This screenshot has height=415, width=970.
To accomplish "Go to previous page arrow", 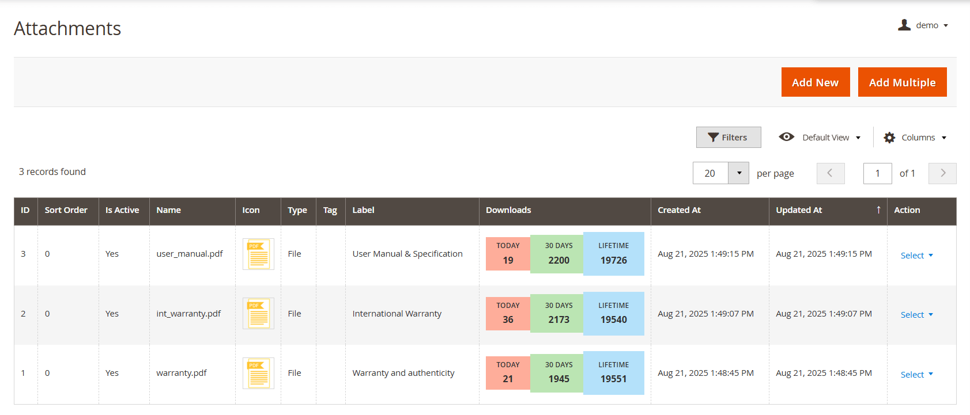I will coord(830,173).
